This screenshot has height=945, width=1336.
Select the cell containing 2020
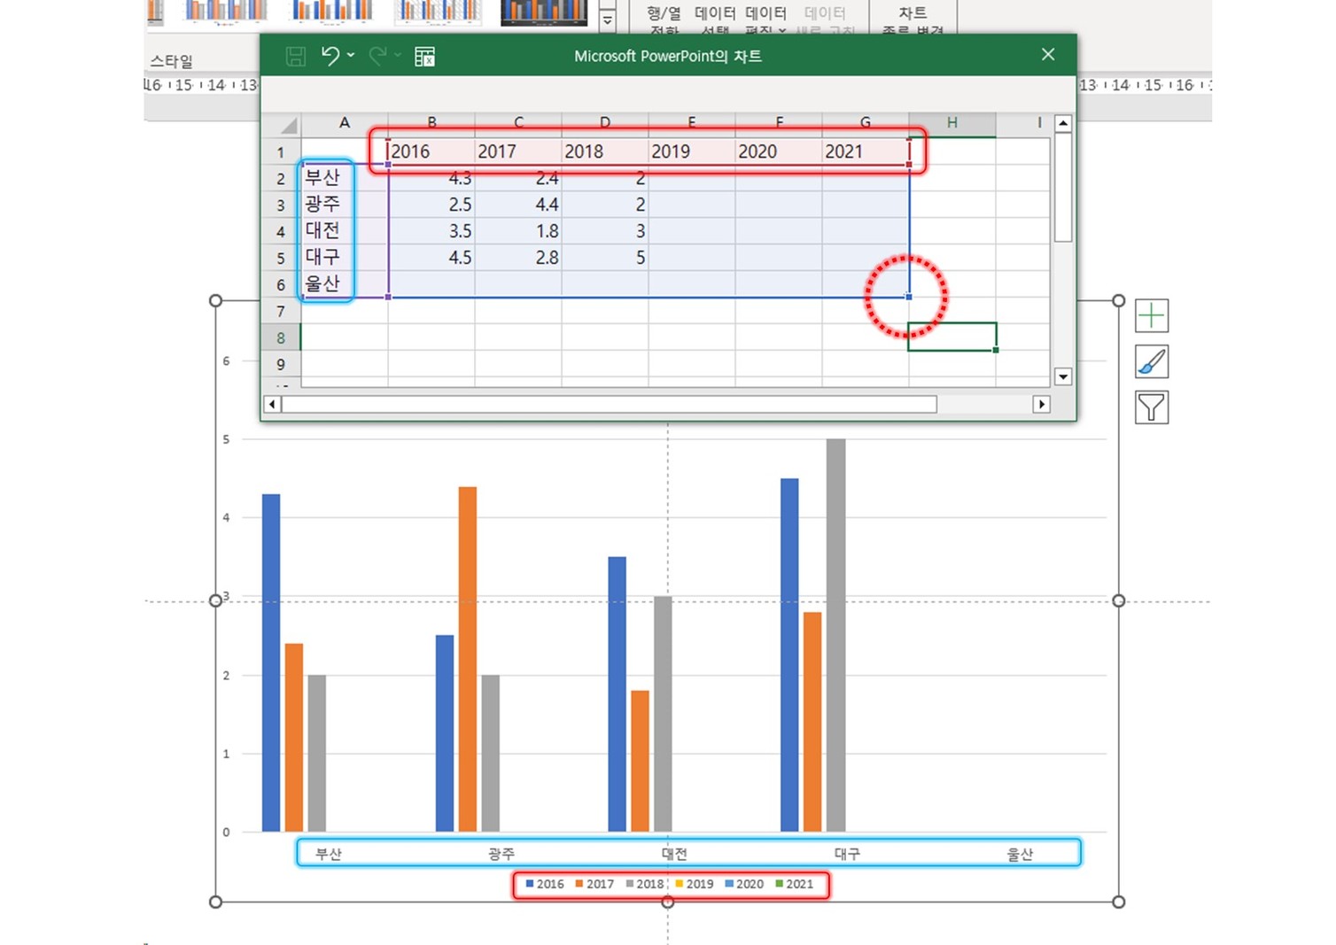(x=779, y=151)
